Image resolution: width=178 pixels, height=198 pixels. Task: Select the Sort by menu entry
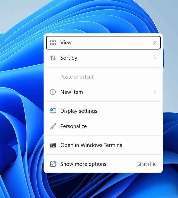coord(103,58)
